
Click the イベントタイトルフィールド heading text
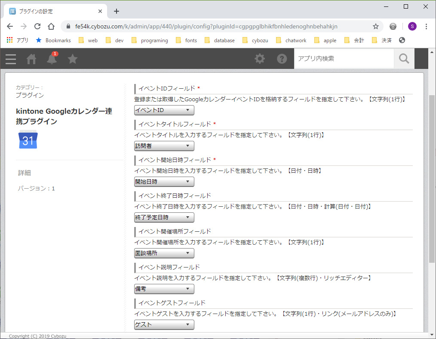click(175, 124)
